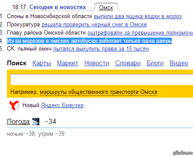Click the word Прокуратура in second headline
This screenshot has width=193, height=156.
pos(23,25)
